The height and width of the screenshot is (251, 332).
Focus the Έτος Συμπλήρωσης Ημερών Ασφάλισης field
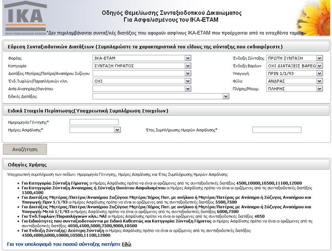[x=277, y=130]
